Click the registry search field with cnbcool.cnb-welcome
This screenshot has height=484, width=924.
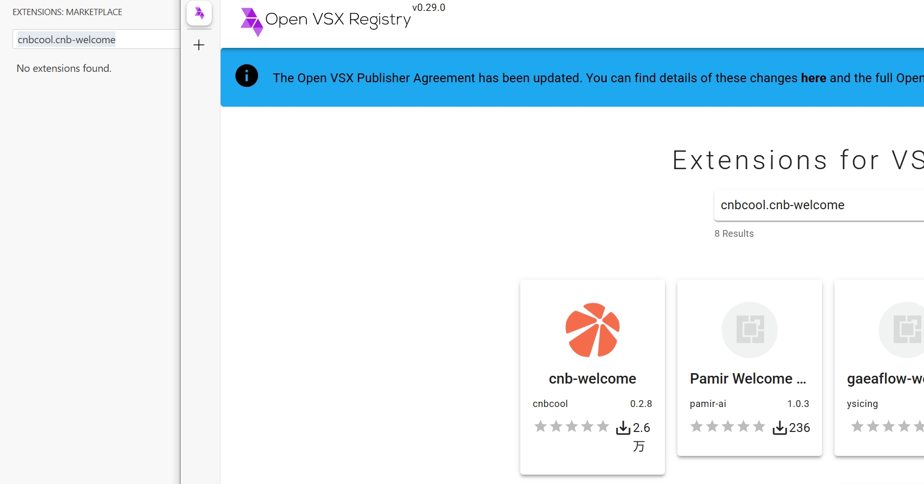point(819,205)
